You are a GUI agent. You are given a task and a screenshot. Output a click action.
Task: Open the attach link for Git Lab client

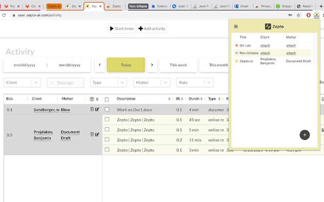[265, 45]
